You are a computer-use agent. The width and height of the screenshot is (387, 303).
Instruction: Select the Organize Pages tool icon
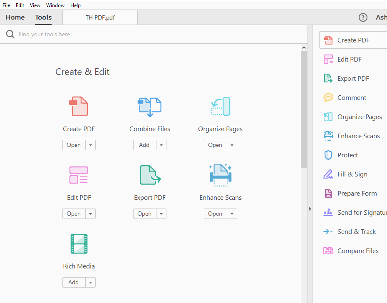220,106
